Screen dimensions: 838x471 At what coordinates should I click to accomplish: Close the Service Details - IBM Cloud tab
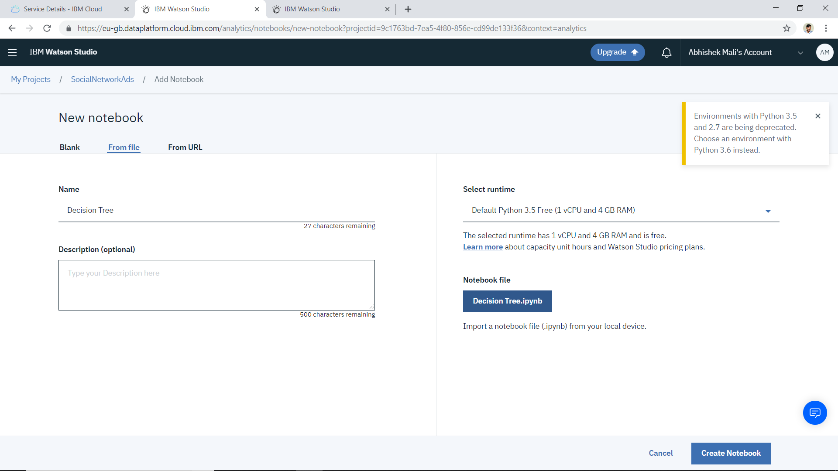click(127, 9)
